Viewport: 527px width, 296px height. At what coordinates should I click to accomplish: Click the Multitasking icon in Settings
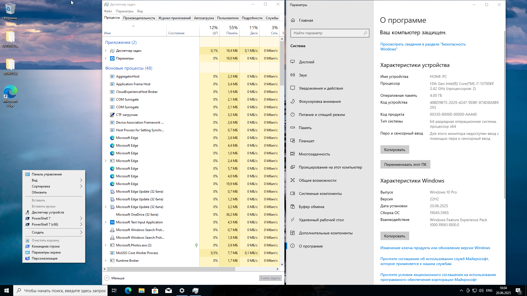pyautogui.click(x=293, y=154)
